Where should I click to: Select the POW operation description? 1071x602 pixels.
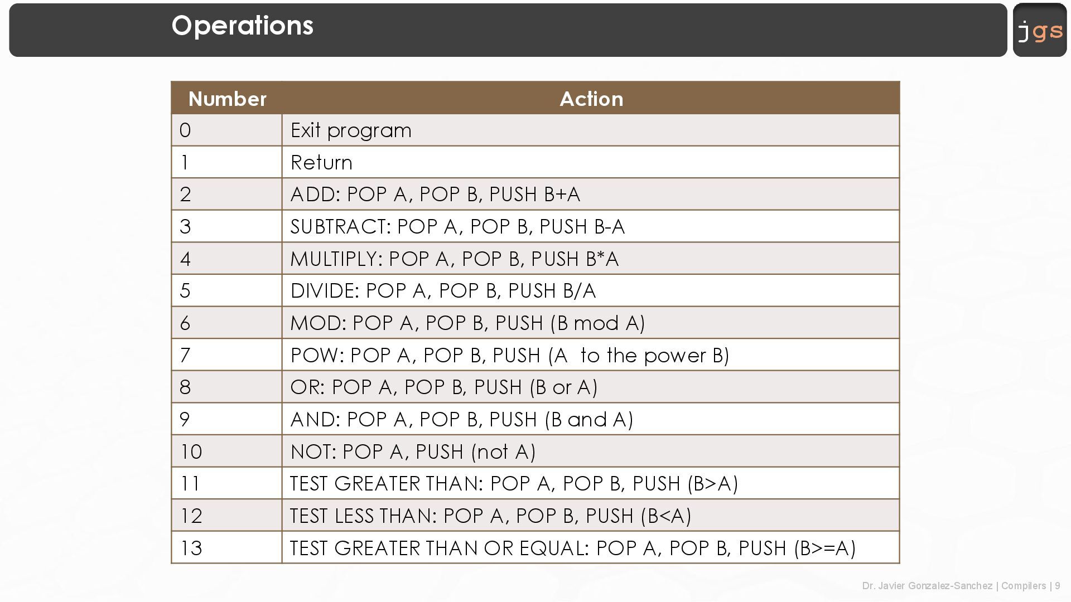(509, 356)
